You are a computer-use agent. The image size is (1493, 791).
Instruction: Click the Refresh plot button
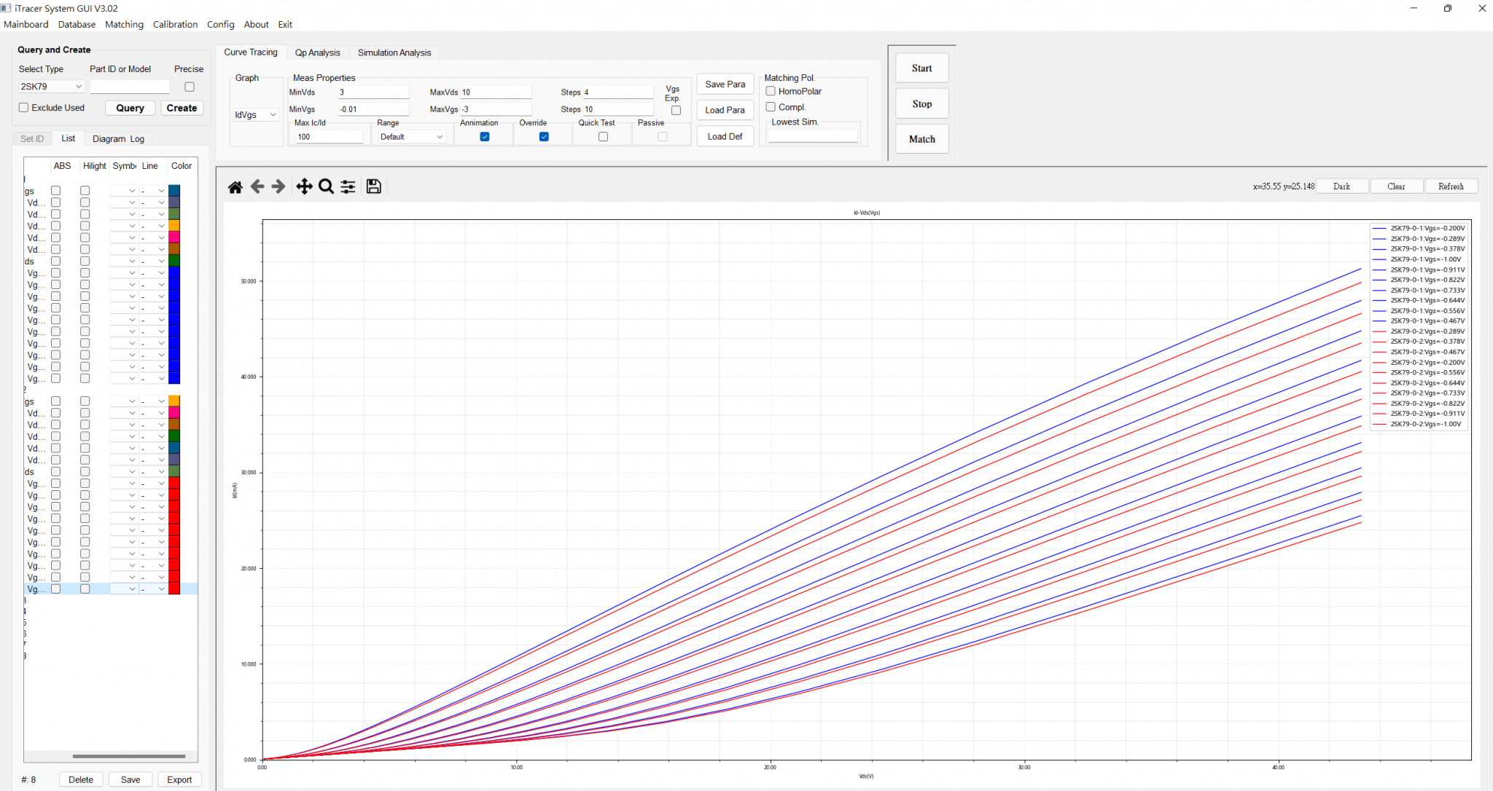click(x=1451, y=186)
